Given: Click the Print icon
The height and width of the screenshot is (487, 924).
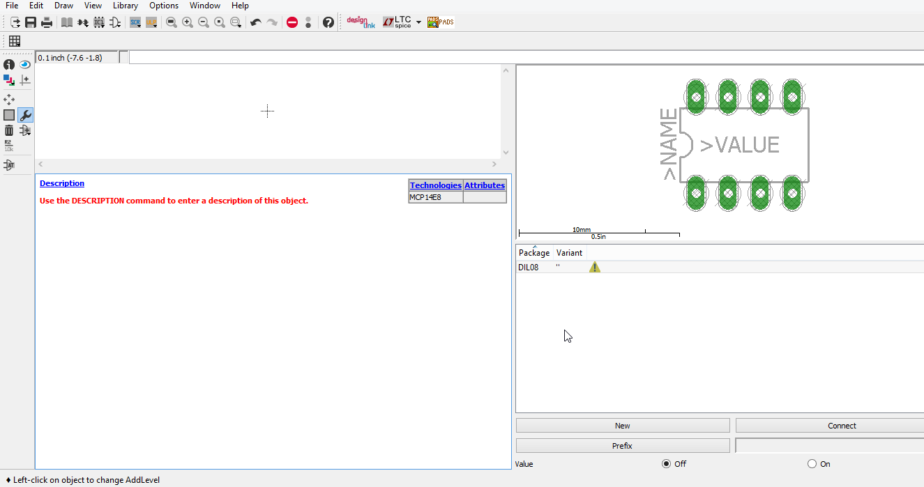Looking at the screenshot, I should [47, 22].
